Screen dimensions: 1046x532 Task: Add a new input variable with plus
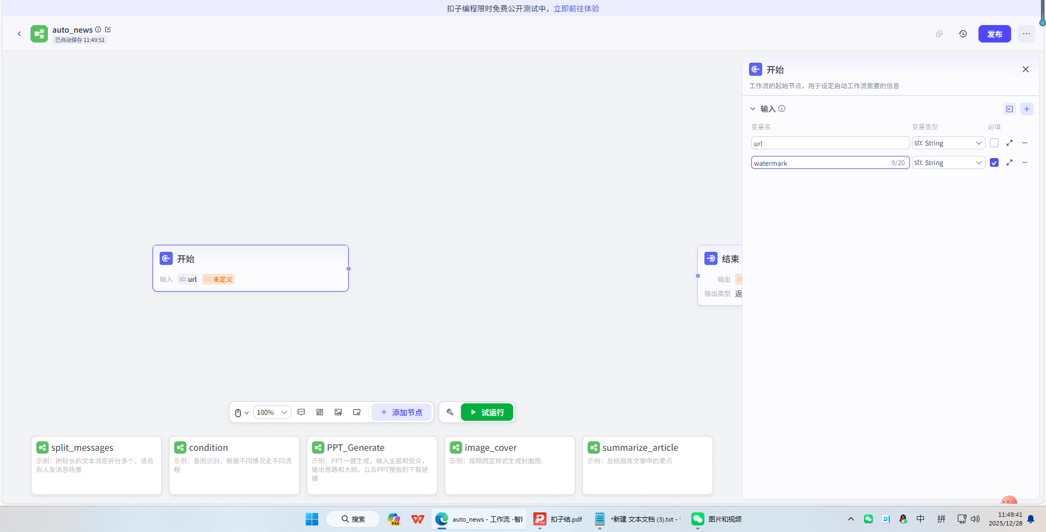[x=1027, y=109]
